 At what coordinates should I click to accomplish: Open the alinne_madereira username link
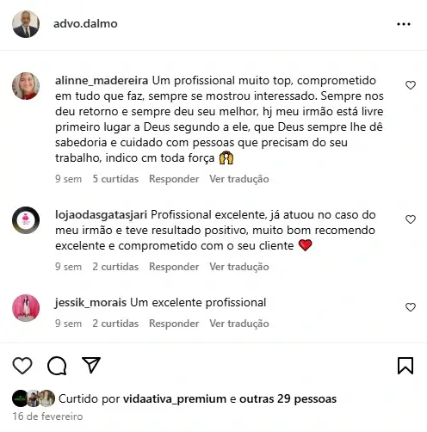pyautogui.click(x=102, y=81)
